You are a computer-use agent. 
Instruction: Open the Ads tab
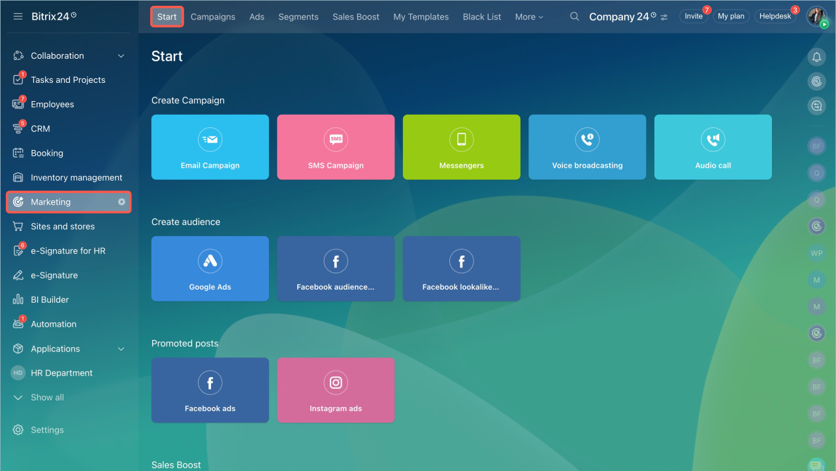pyautogui.click(x=257, y=17)
